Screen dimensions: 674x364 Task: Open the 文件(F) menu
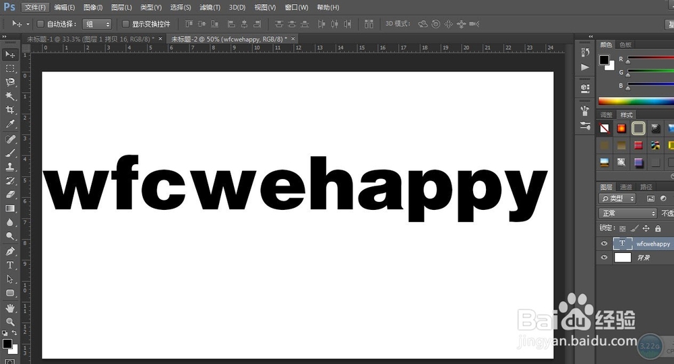(x=35, y=7)
